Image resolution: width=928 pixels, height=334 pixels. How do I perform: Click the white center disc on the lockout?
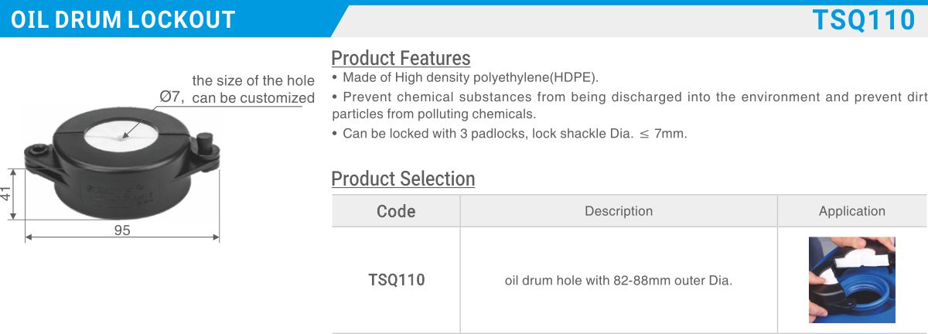tap(125, 135)
